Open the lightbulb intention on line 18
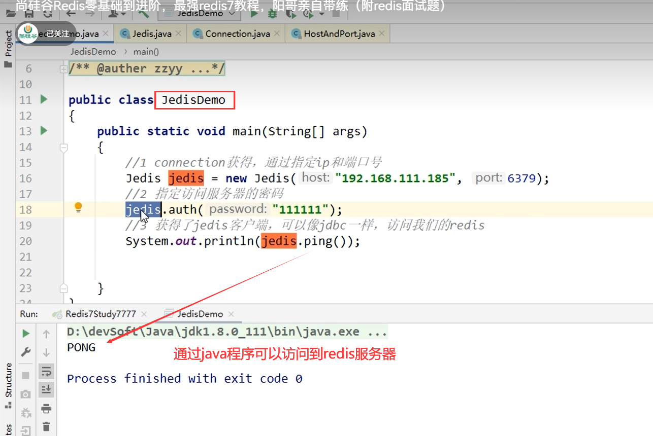 [78, 207]
